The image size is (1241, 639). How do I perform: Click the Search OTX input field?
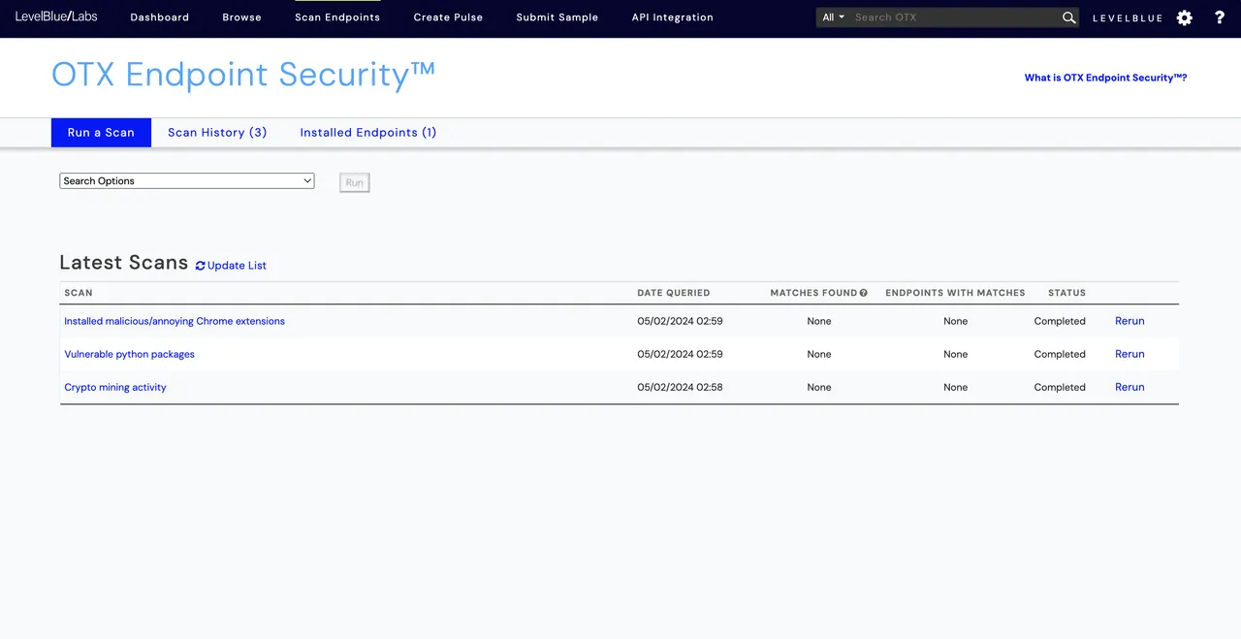click(x=955, y=17)
